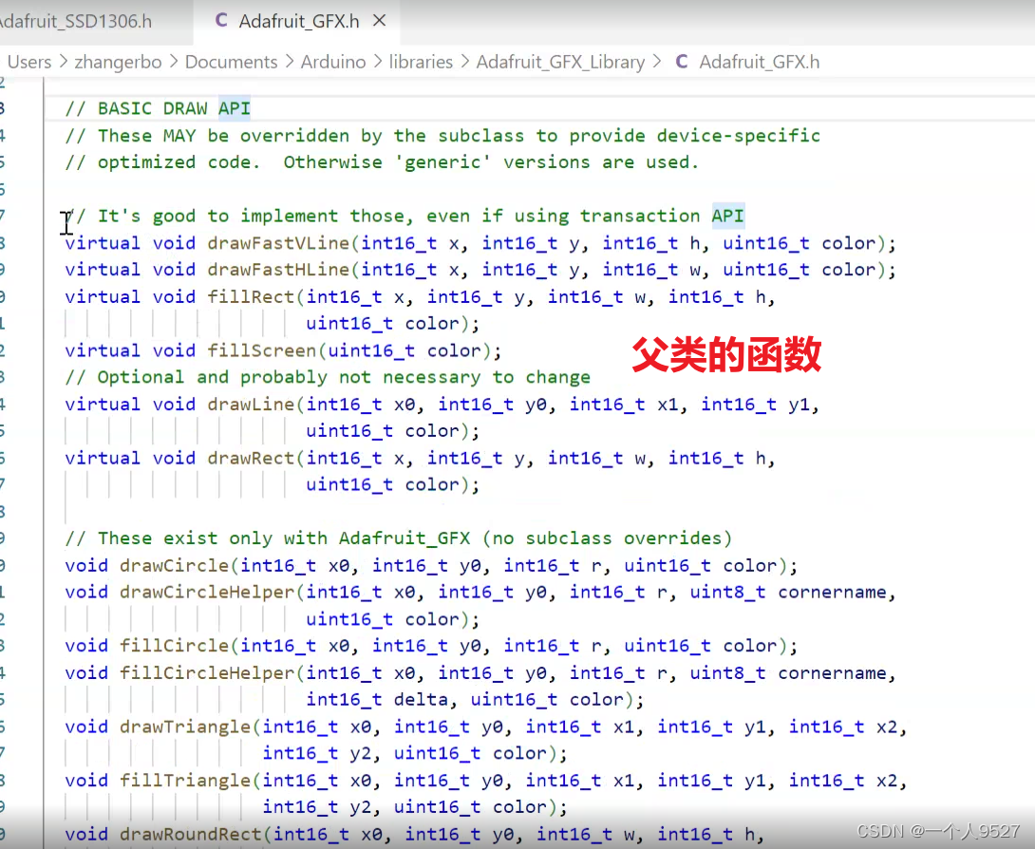Viewport: 1035px width, 849px height.
Task: Click the 'Optional and probably not necessary' comment
Action: (328, 377)
